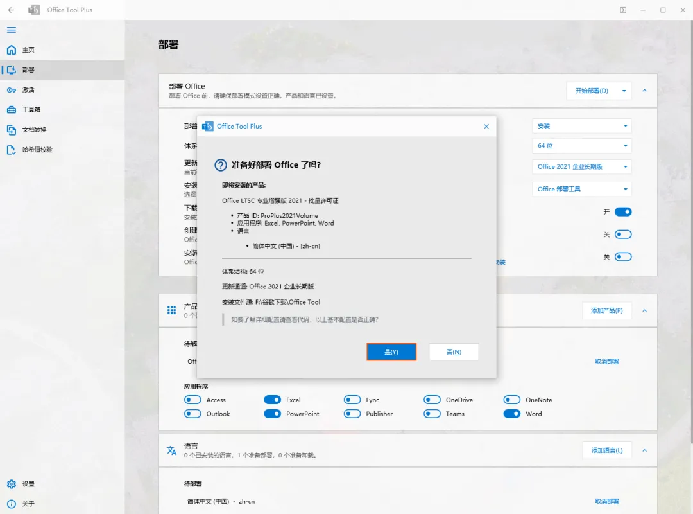Enable the OneNote application switch

coord(512,400)
